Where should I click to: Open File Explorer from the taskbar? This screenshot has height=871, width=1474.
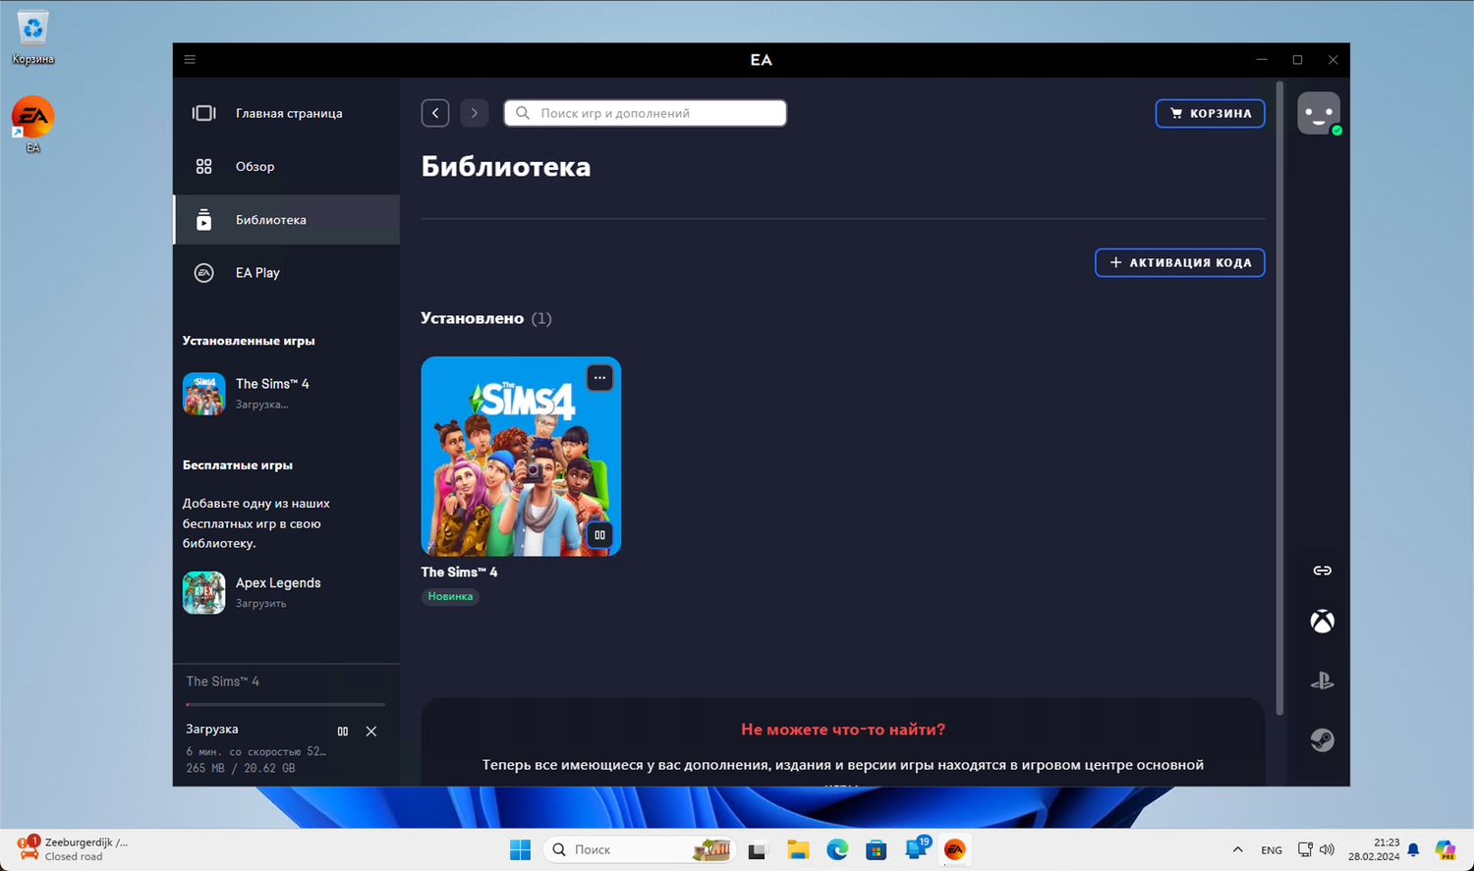pyautogui.click(x=797, y=850)
